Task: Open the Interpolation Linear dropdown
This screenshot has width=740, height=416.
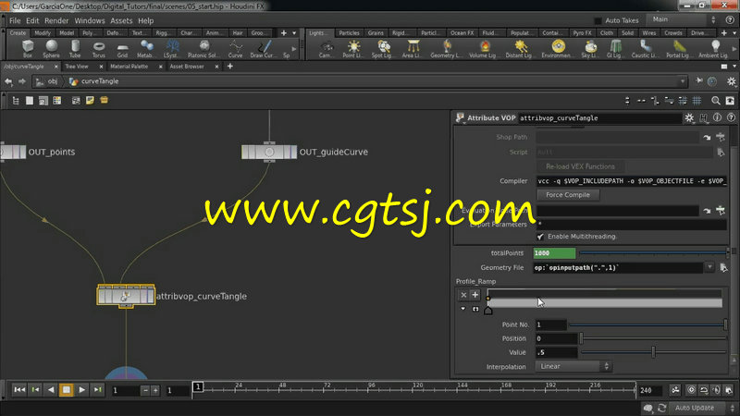Action: point(573,366)
